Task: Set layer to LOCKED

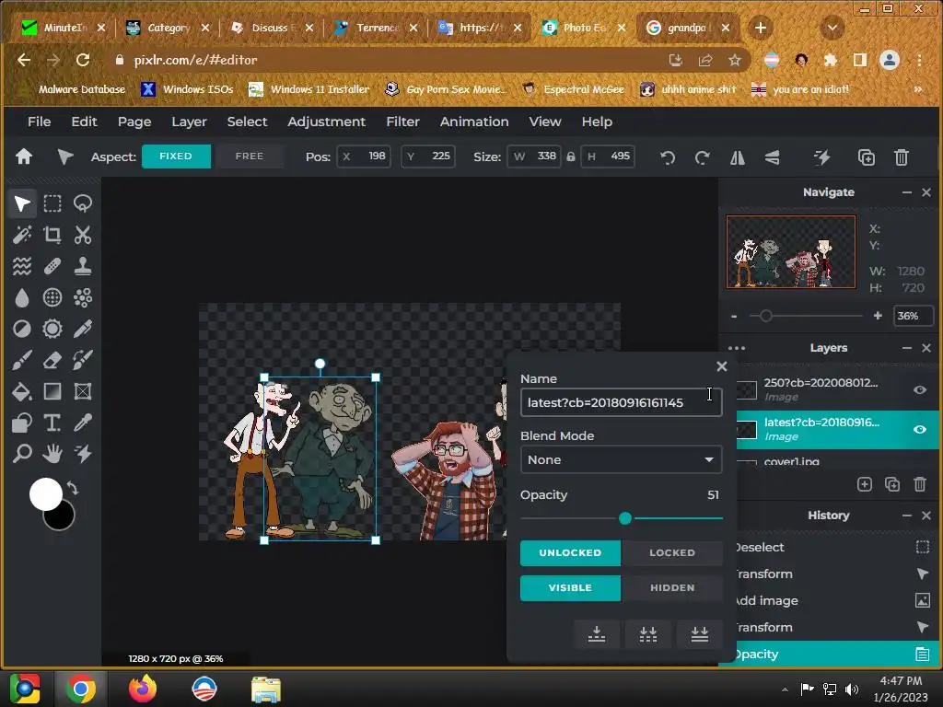Action: click(671, 553)
